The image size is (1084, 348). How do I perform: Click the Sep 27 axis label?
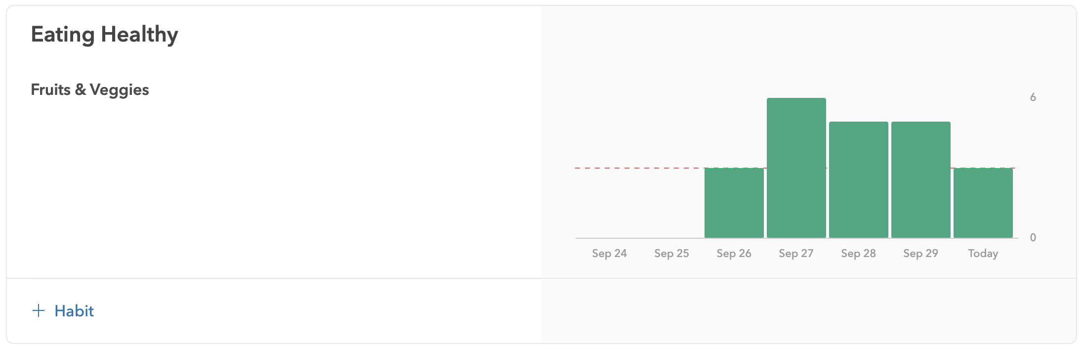(796, 254)
